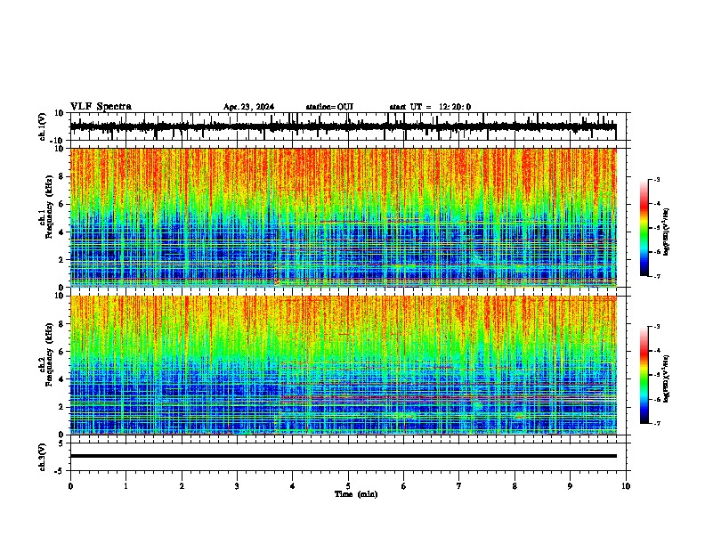This screenshot has height=545, width=705.
Task: Click the "6" kHz tick of ch.2 spectrogram
Action: coord(62,352)
